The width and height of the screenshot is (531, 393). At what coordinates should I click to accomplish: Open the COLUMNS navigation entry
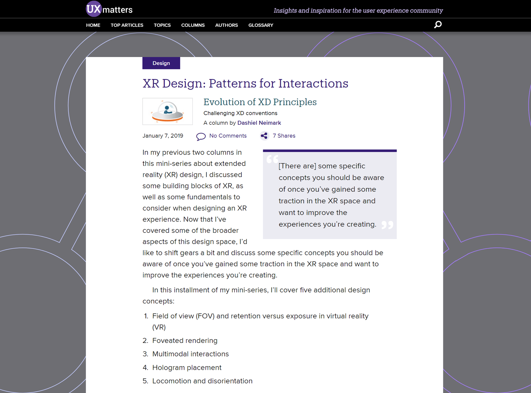point(193,25)
